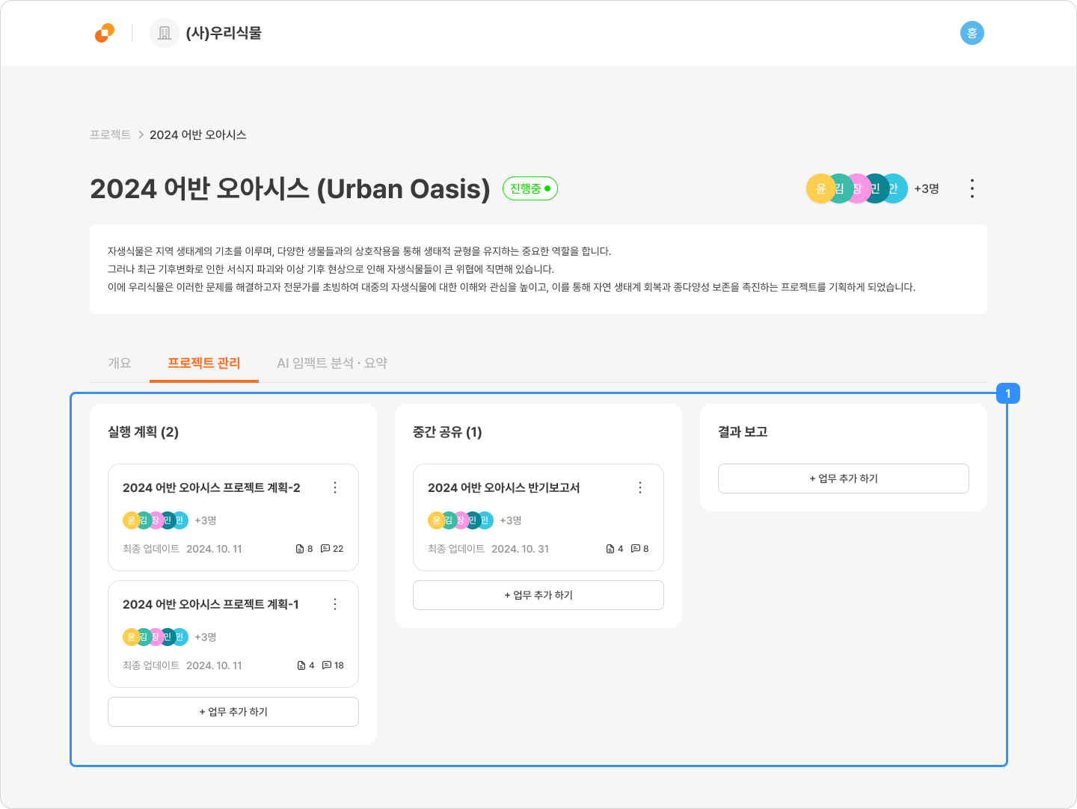The height and width of the screenshot is (809, 1077).
Task: Go to 프로젝트 breadcrumb link
Action: pyautogui.click(x=110, y=135)
